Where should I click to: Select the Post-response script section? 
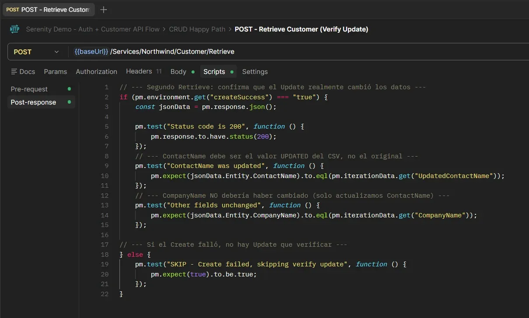click(x=33, y=102)
